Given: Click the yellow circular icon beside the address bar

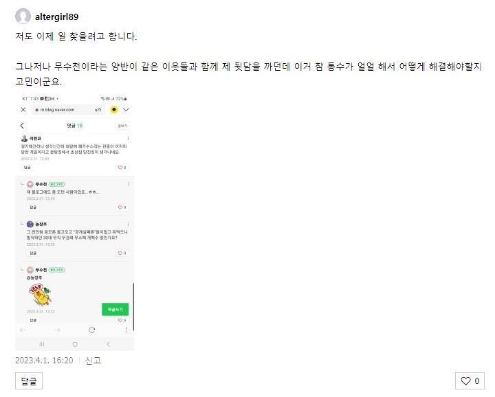Looking at the screenshot, I should pos(114,110).
